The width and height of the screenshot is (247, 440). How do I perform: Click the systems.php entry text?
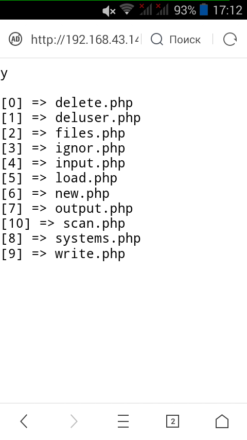point(98,239)
